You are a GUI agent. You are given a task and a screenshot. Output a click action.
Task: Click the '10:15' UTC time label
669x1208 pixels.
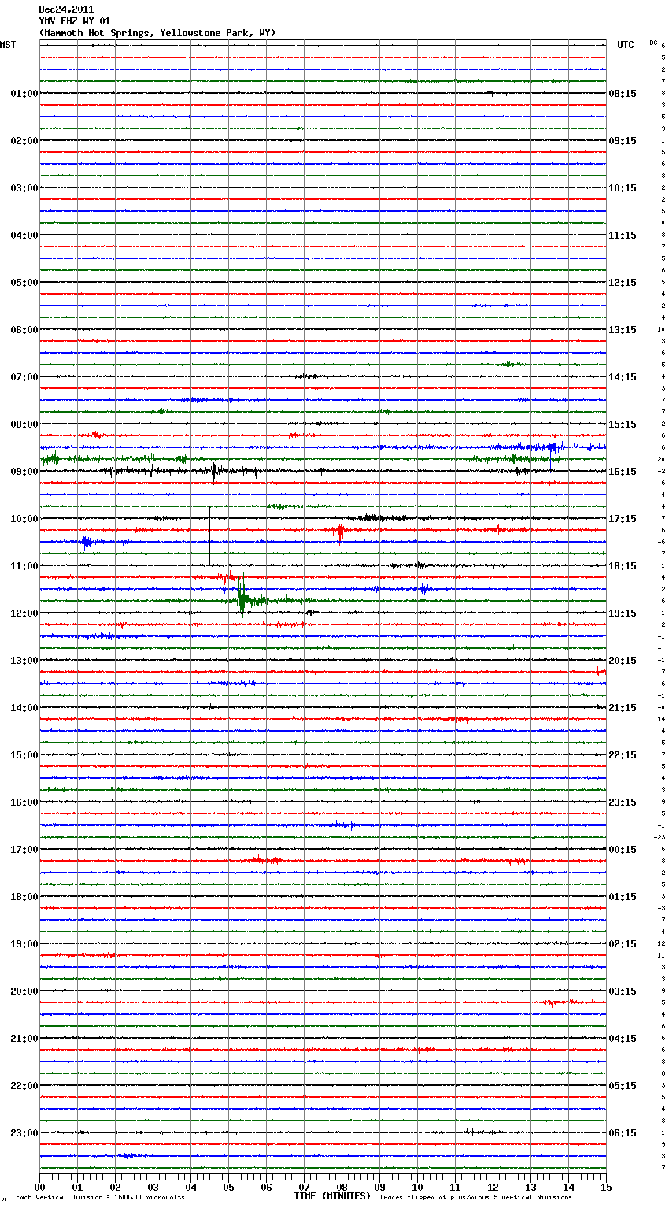(623, 188)
